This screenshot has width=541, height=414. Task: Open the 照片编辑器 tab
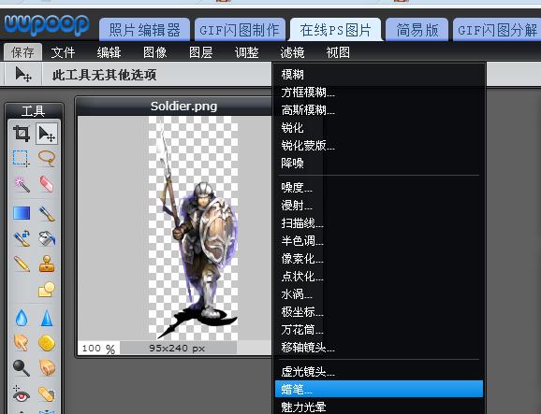coord(144,30)
